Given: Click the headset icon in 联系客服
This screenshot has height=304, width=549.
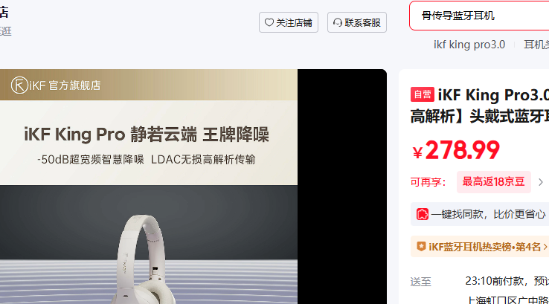Looking at the screenshot, I should pyautogui.click(x=338, y=22).
